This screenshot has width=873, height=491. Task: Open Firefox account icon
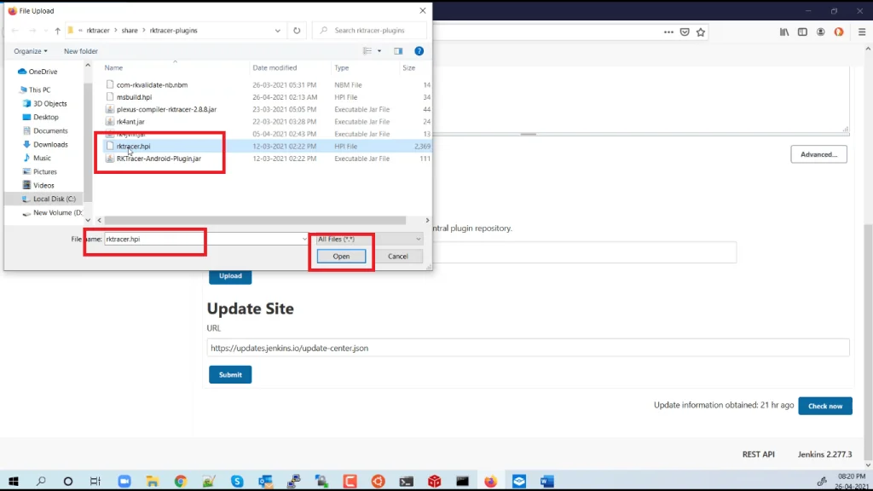pos(821,32)
